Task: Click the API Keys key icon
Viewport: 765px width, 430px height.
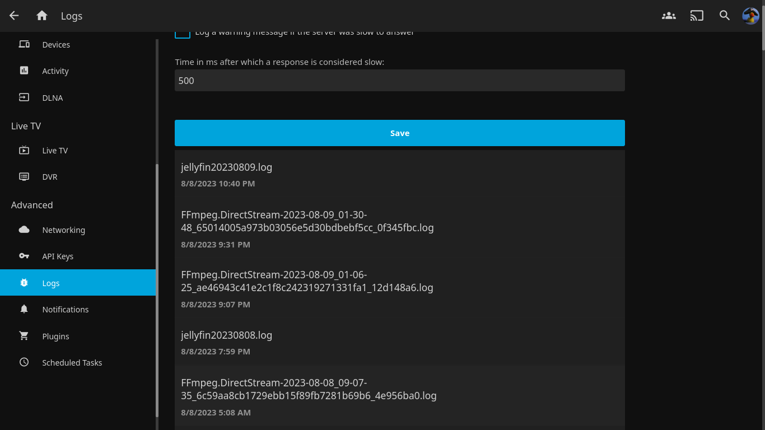Action: point(24,256)
